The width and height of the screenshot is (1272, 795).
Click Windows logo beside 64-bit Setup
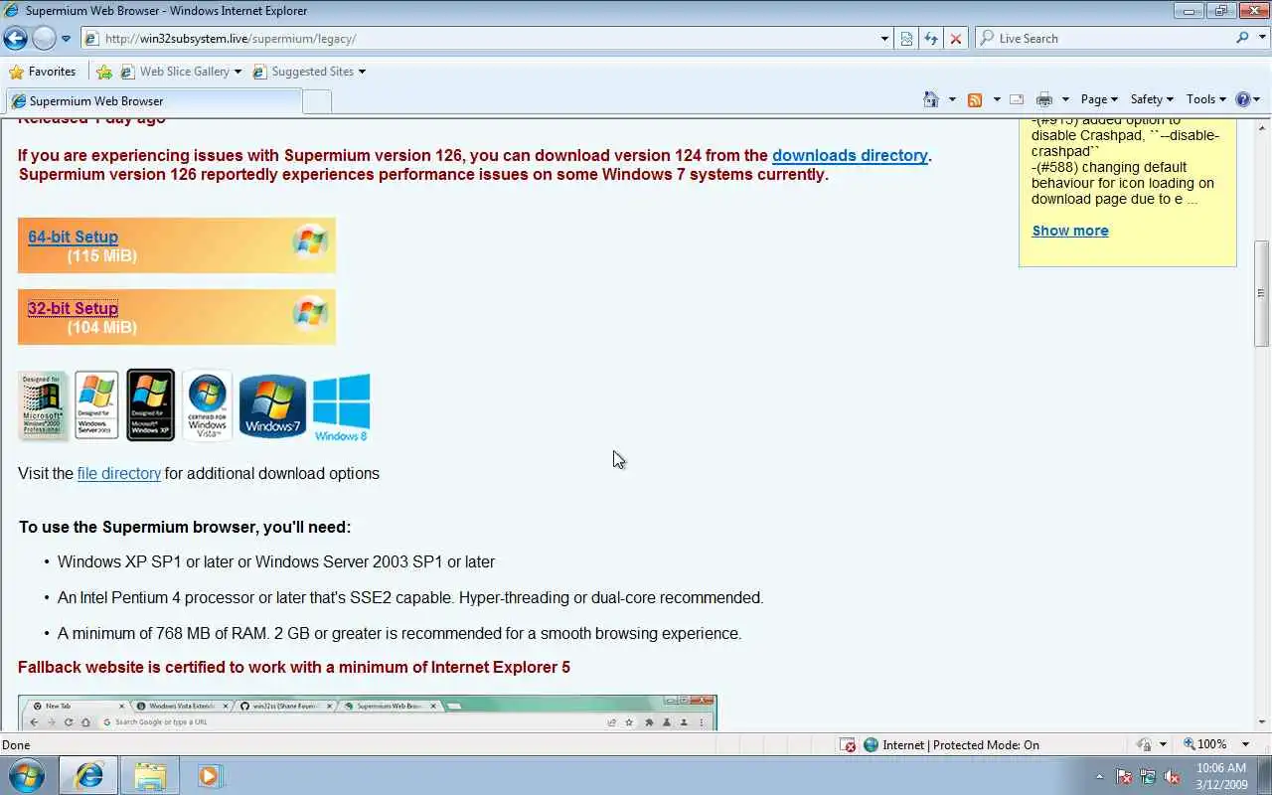(x=310, y=241)
